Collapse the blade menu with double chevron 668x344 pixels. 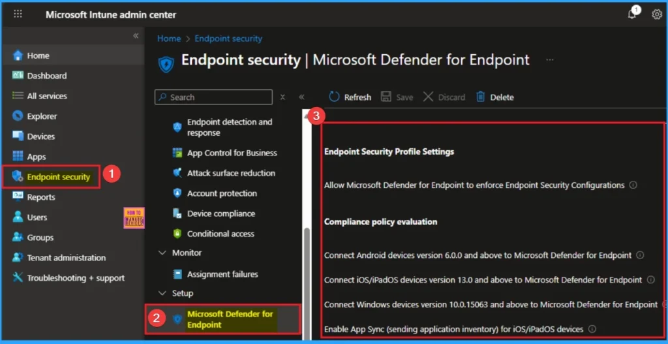click(301, 97)
